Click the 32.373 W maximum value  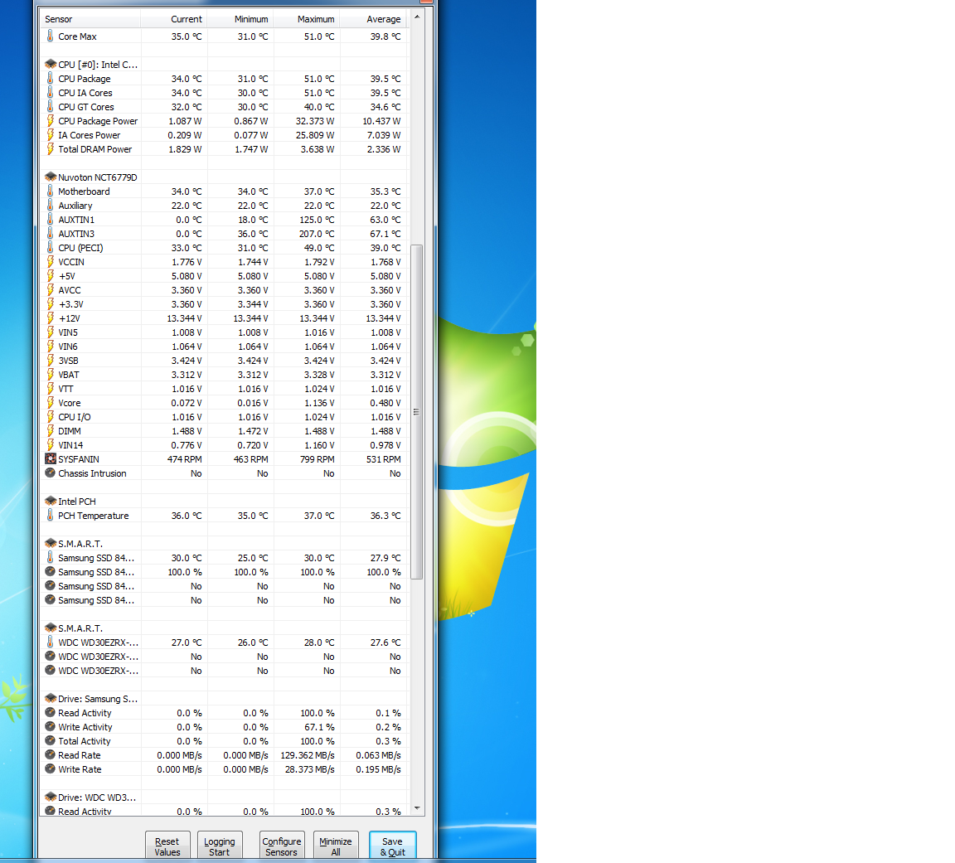315,121
